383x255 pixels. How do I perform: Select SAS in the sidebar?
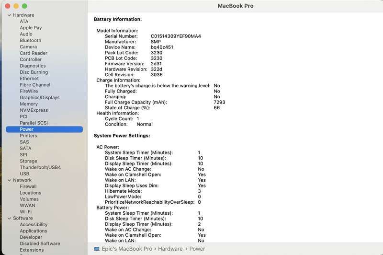[24, 142]
